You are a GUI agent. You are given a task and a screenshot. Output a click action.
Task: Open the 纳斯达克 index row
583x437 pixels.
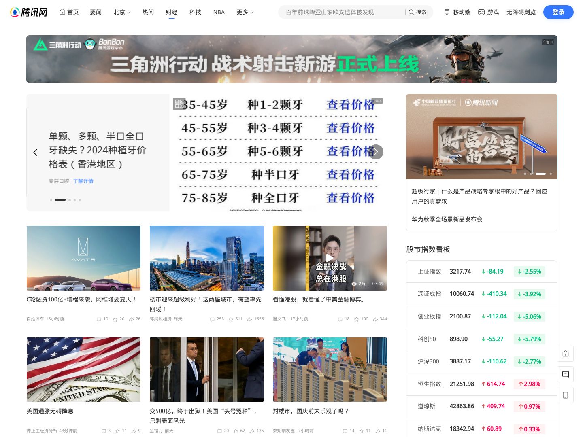(482, 429)
